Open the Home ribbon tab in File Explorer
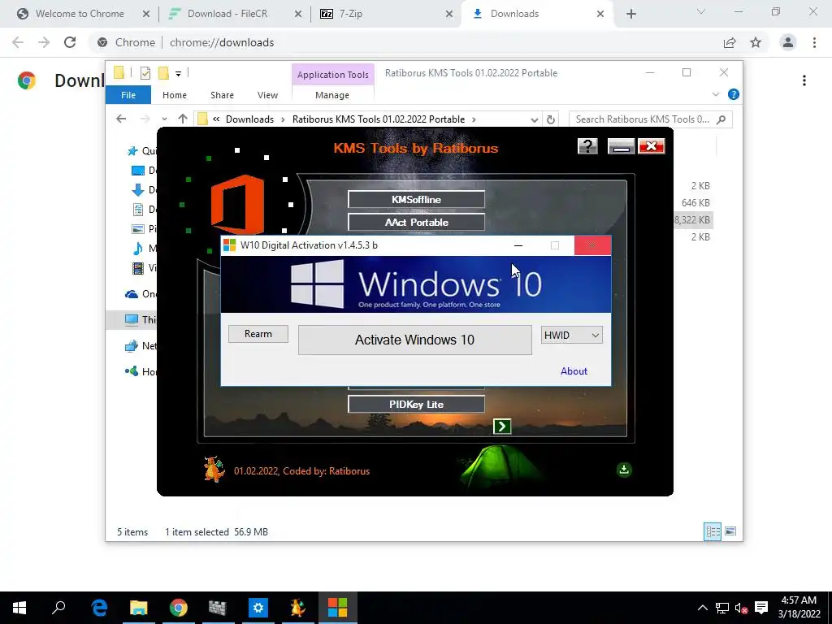Viewport: 832px width, 624px height. [x=175, y=95]
